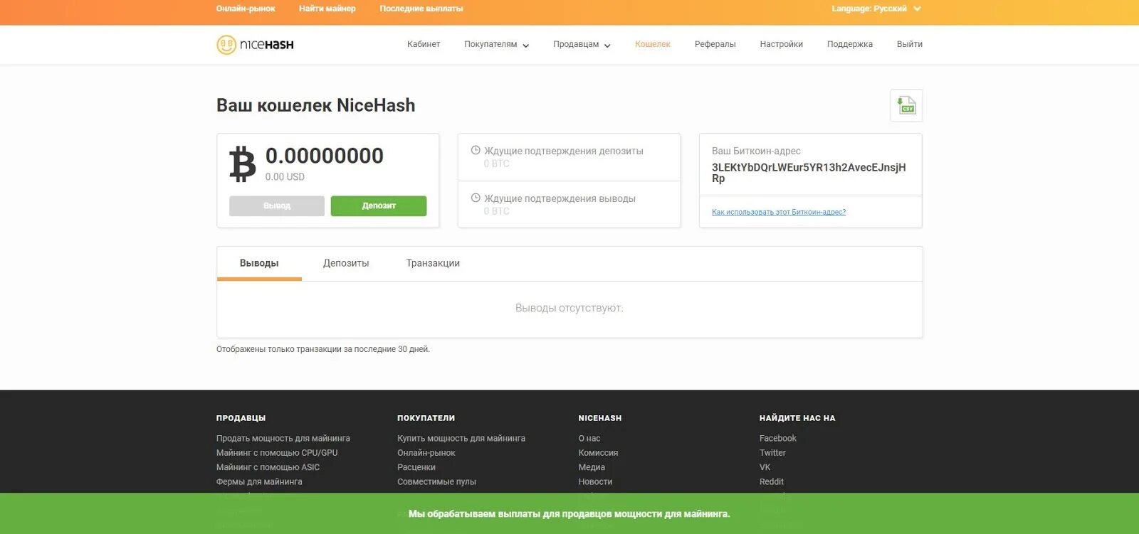
Task: Expand the Продавцам dropdown menu
Action: tap(582, 44)
